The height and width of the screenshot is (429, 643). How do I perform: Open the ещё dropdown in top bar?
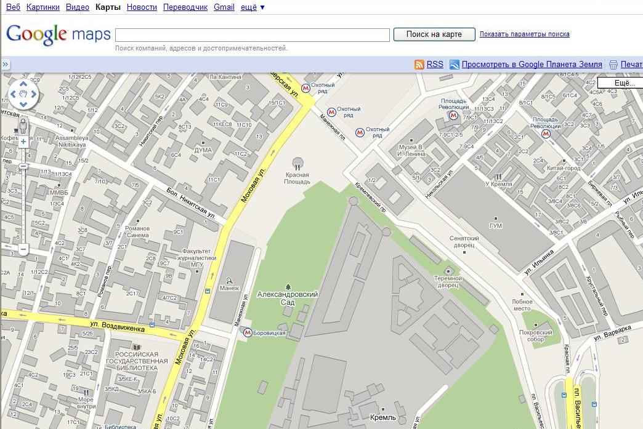(253, 7)
